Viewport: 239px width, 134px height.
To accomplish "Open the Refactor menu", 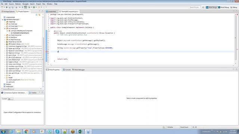I will coord(18,4).
